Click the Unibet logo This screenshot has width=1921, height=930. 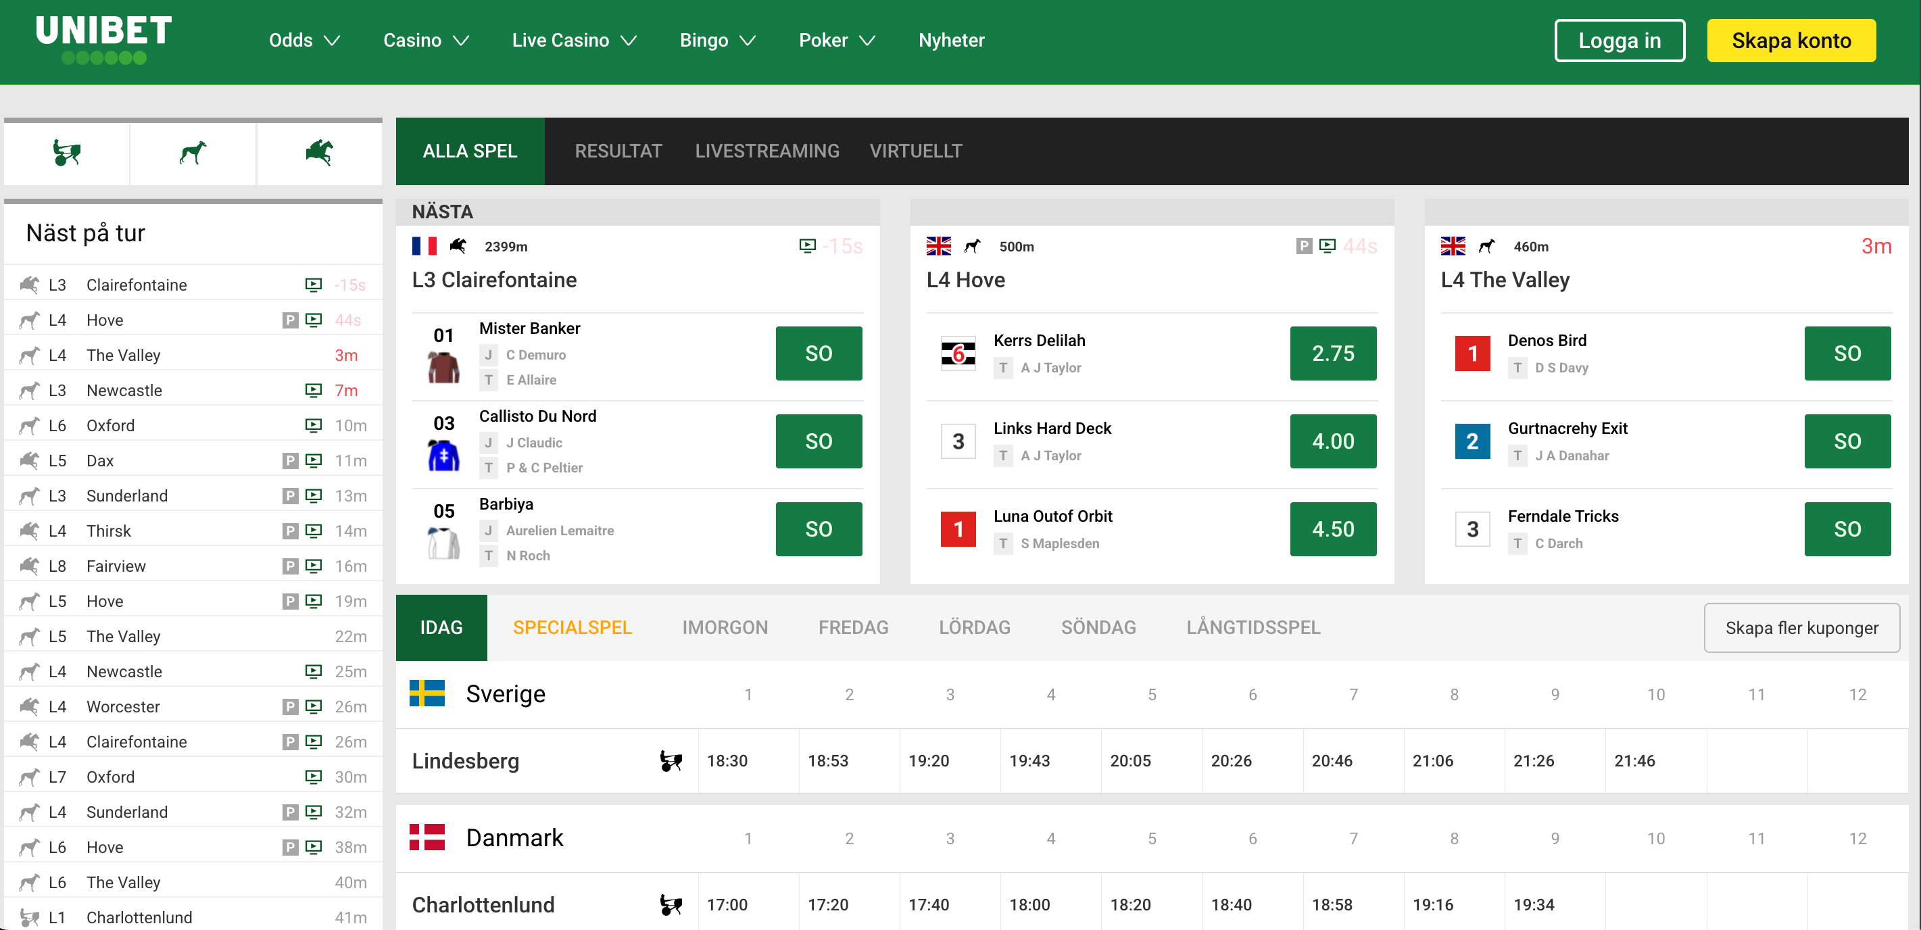tap(103, 39)
